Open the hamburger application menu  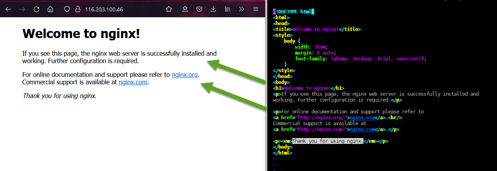(256, 9)
